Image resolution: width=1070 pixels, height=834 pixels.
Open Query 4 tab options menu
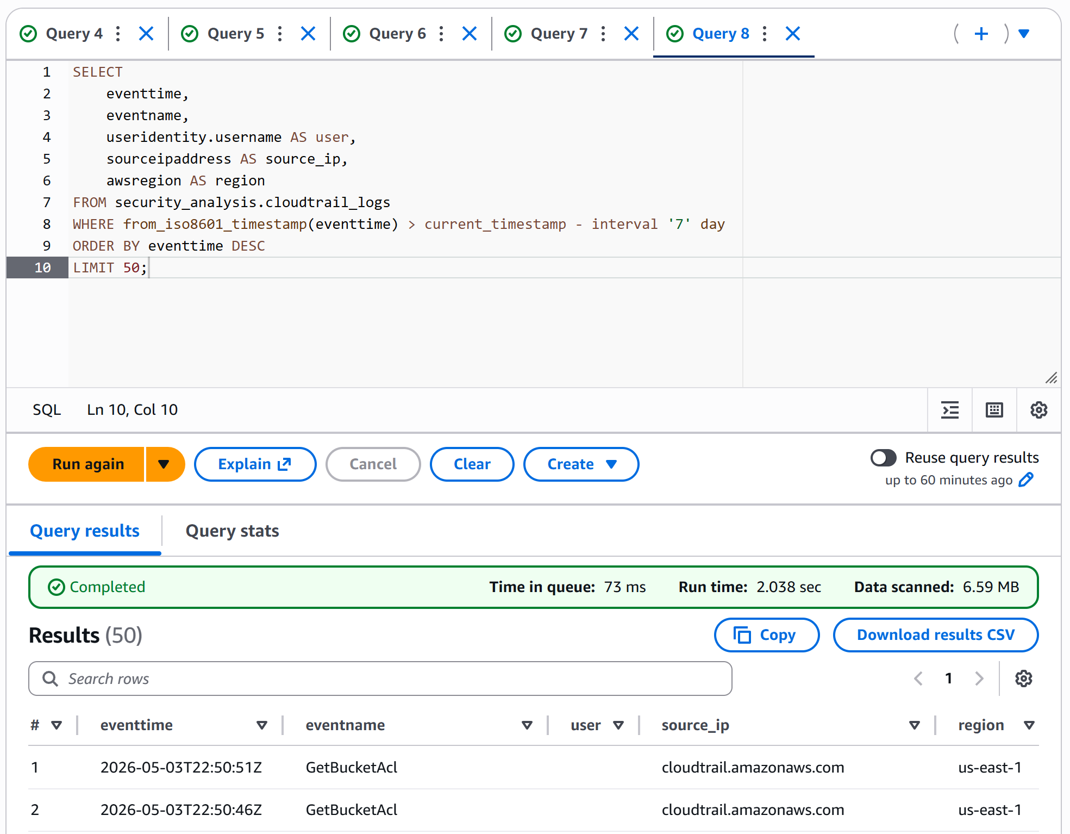click(118, 34)
